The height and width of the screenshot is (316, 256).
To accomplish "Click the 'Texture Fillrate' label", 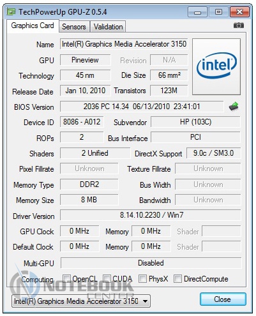I will click(x=149, y=169).
